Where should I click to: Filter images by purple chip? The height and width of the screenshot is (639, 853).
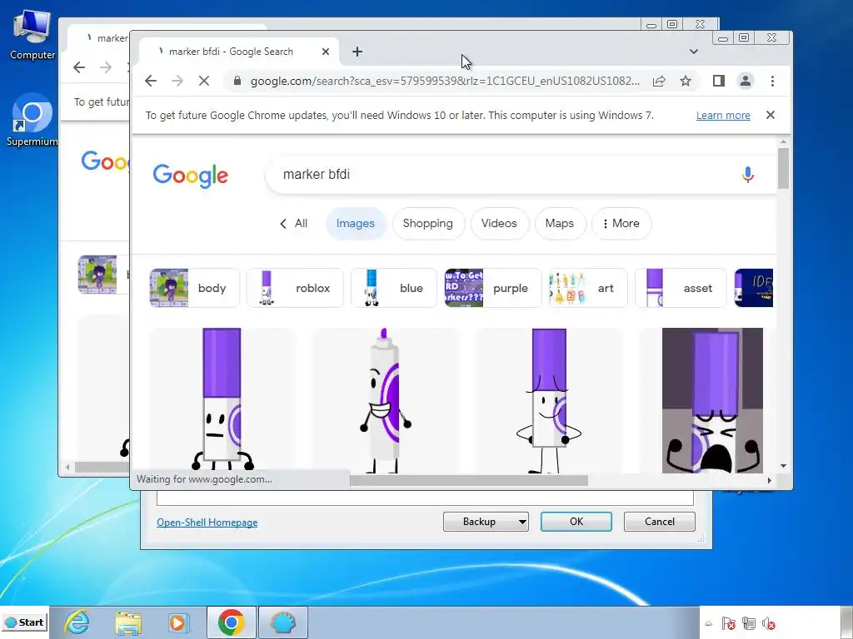click(493, 288)
